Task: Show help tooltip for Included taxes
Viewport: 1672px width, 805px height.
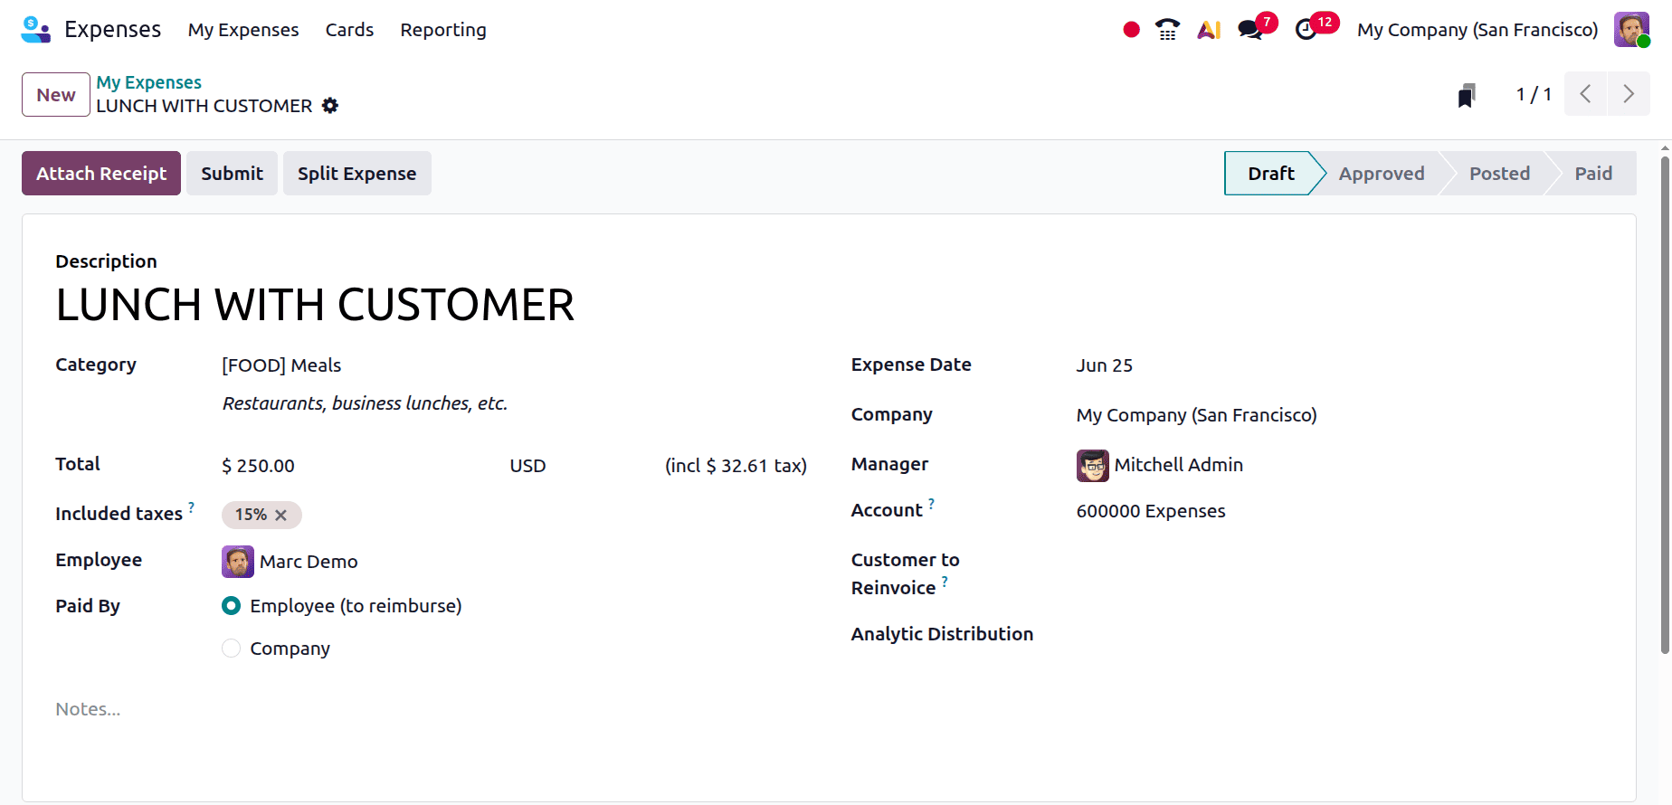Action: (191, 507)
